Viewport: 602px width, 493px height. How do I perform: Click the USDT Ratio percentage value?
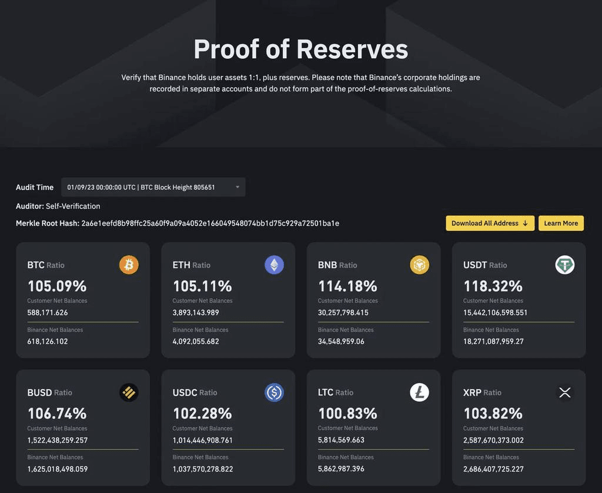tap(493, 286)
